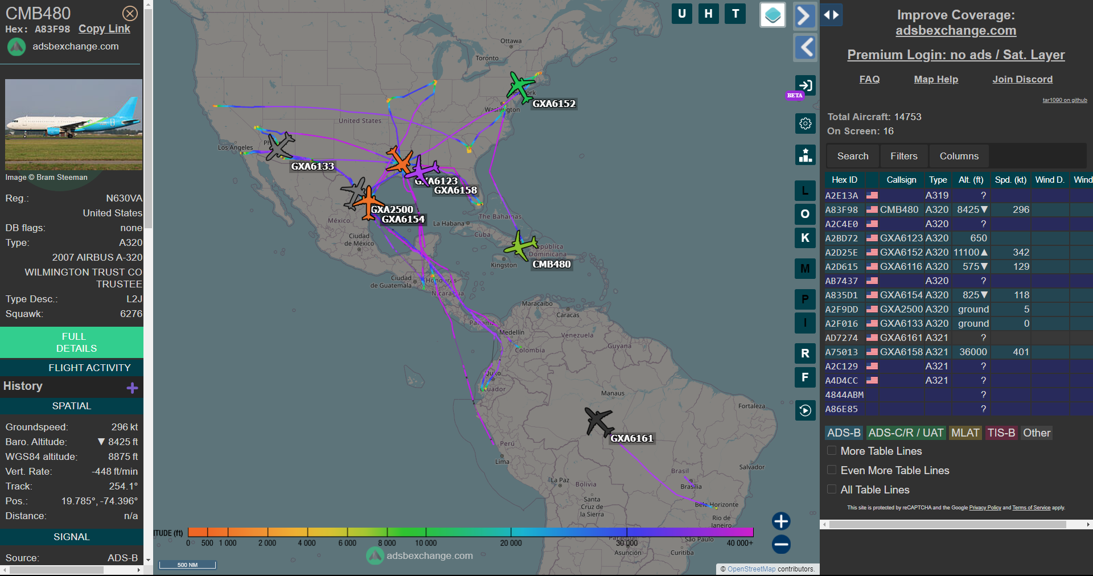Open the map layer selector icon
This screenshot has height=576, width=1093.
click(x=773, y=15)
